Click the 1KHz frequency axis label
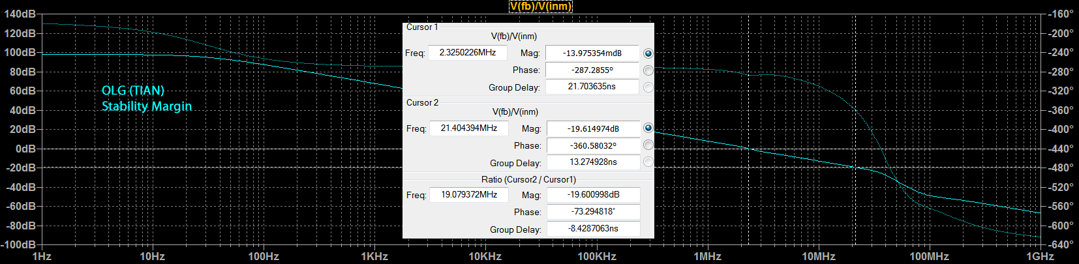1079x264 pixels. [374, 257]
